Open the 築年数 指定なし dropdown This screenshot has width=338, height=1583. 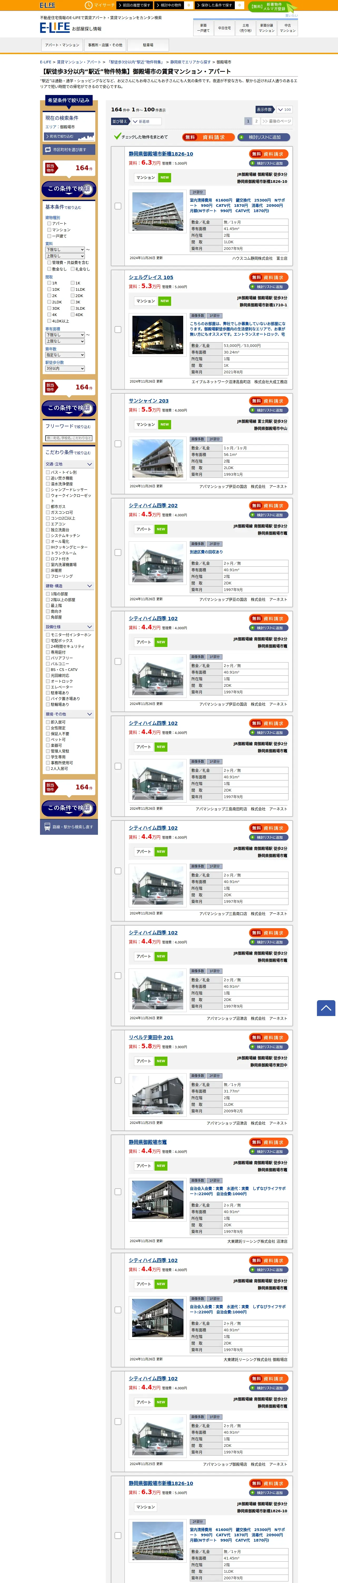pyautogui.click(x=65, y=355)
